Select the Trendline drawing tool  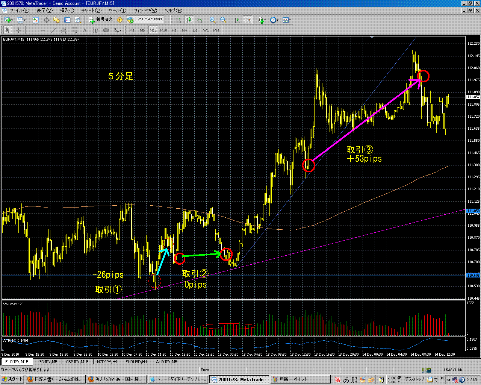pos(53,30)
